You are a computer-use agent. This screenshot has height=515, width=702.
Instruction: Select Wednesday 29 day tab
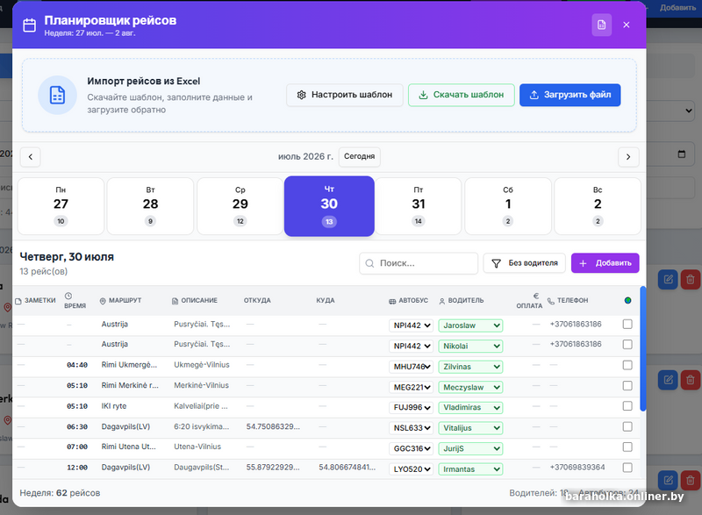240,206
